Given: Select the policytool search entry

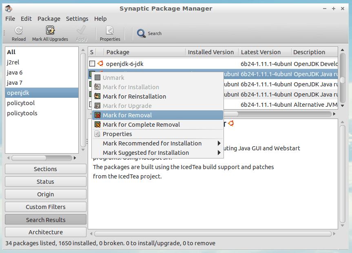Looking at the screenshot, I should 42,103.
